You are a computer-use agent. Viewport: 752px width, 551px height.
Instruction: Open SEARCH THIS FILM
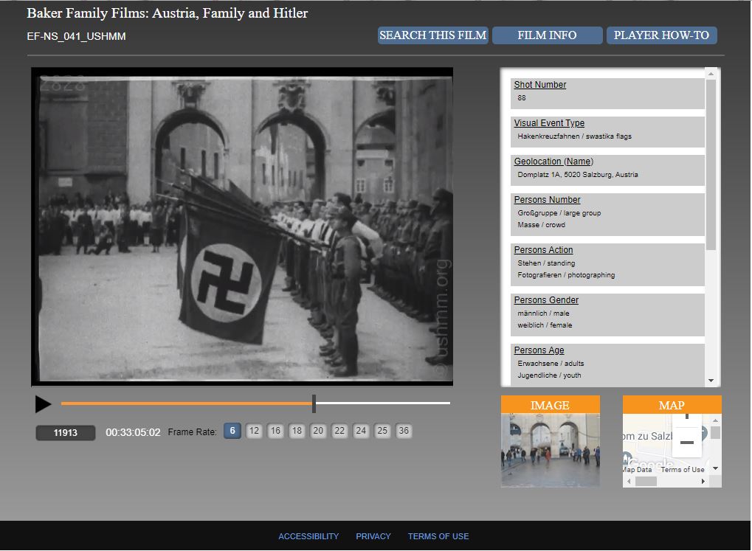click(432, 35)
